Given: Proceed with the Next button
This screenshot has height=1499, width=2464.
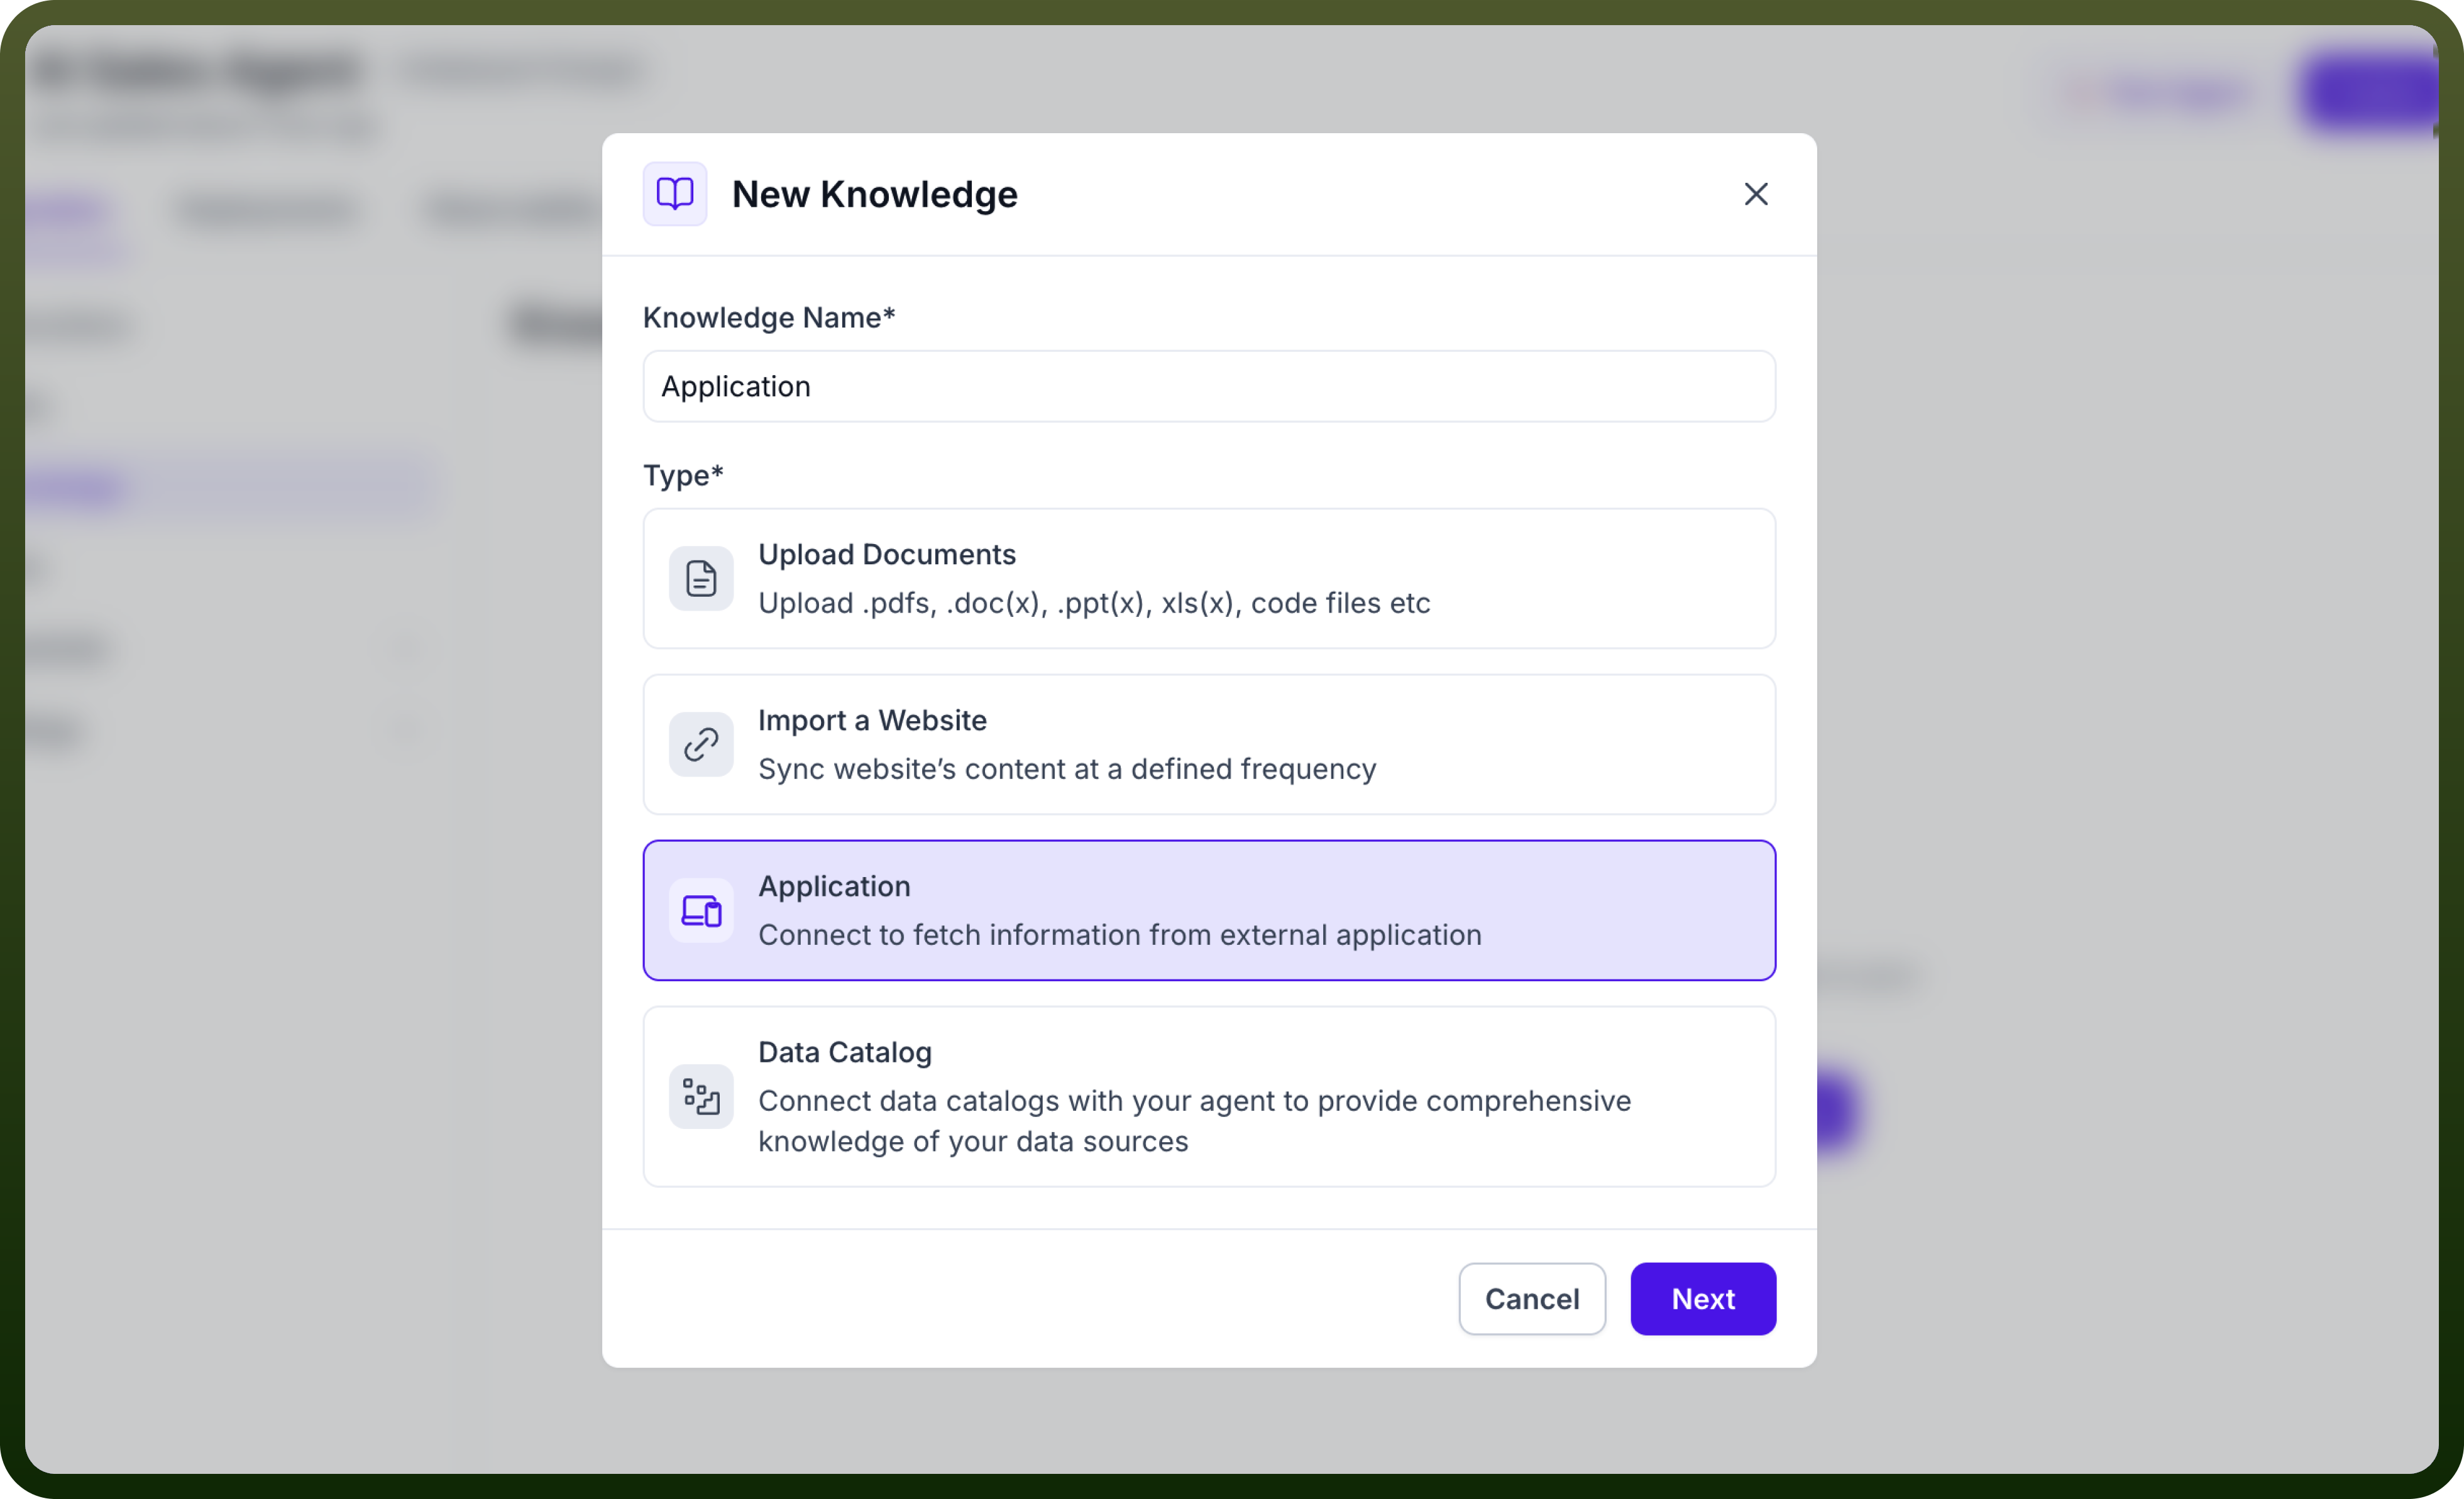Looking at the screenshot, I should (1703, 1298).
